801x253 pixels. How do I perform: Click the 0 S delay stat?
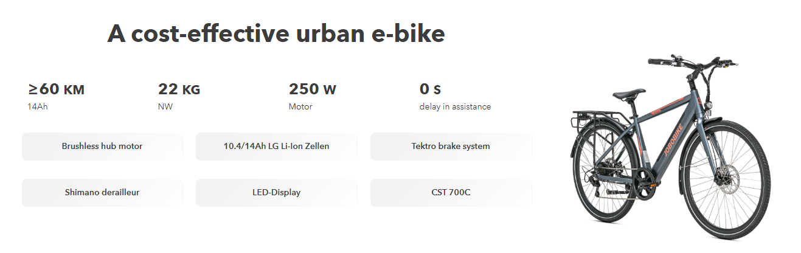tap(430, 90)
